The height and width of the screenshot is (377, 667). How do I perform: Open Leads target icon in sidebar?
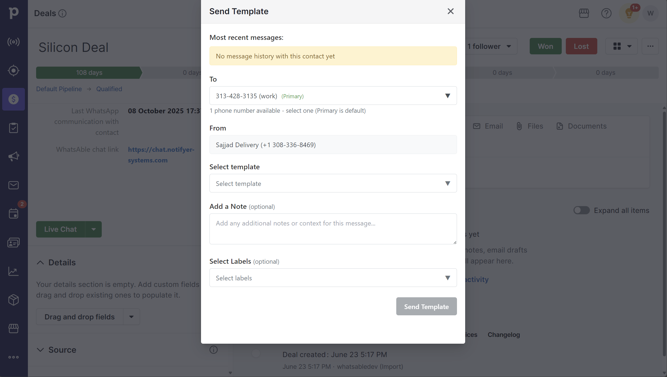[13, 71]
